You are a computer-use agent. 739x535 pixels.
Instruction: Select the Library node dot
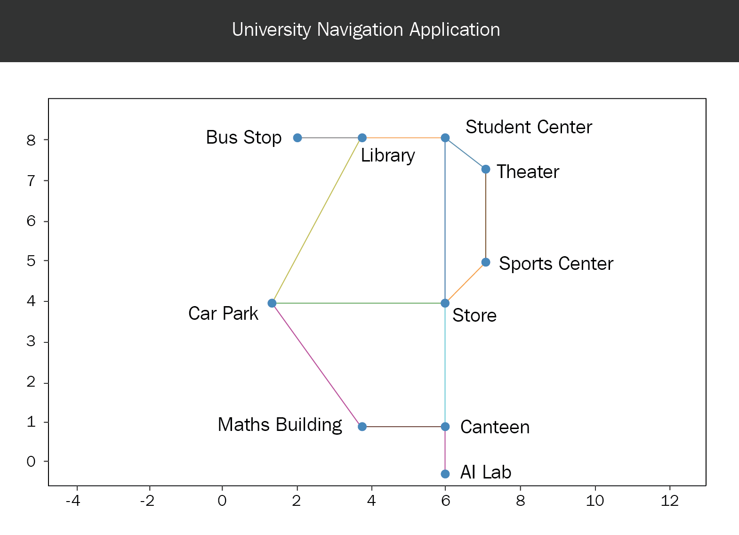[362, 138]
